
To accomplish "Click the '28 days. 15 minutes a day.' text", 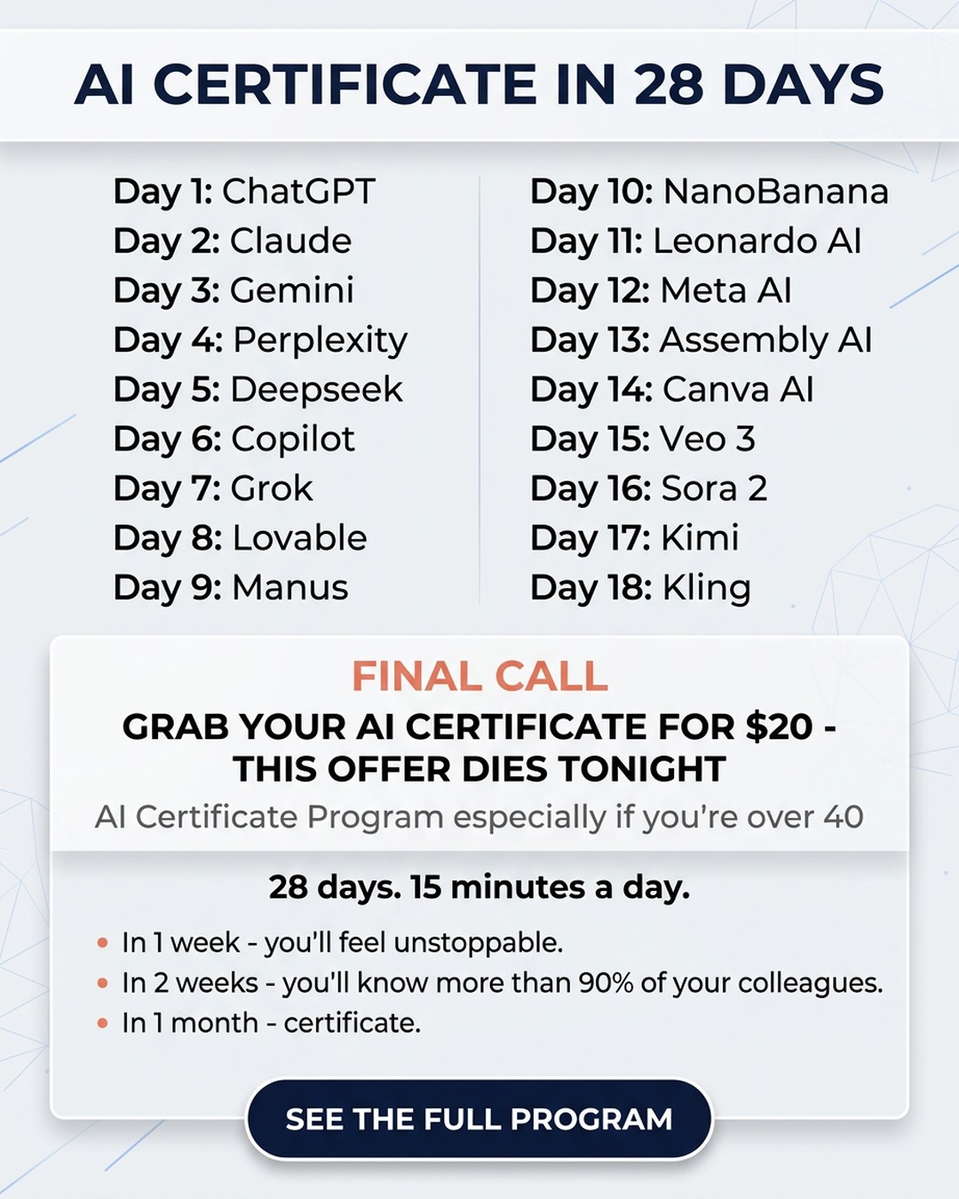I will 479,887.
